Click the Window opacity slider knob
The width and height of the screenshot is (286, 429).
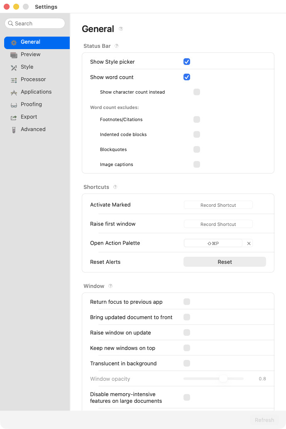point(223,379)
